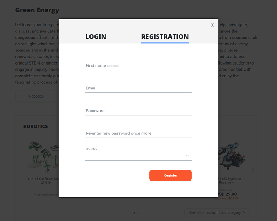Click the 21-632 Hydraulic Robot Arm title
The width and height of the screenshot is (277, 221).
230,181
